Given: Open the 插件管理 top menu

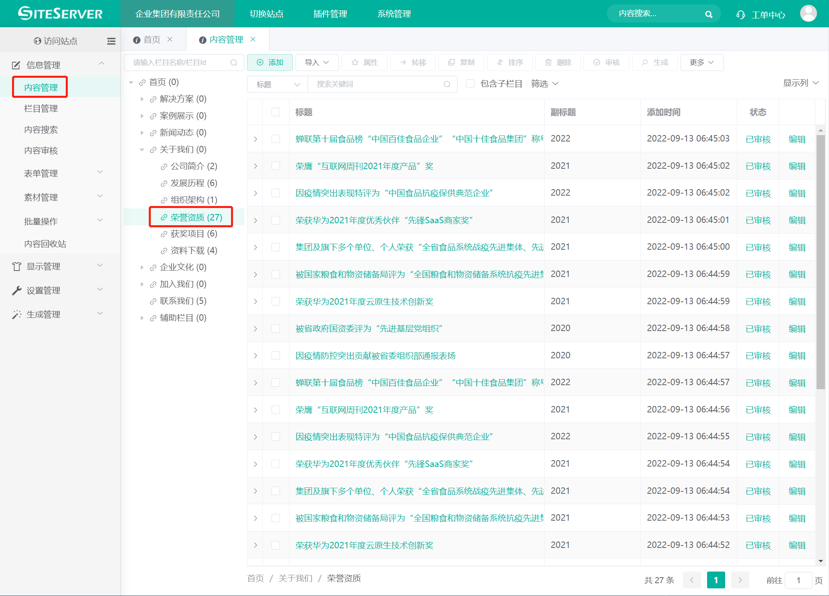Looking at the screenshot, I should (x=330, y=14).
